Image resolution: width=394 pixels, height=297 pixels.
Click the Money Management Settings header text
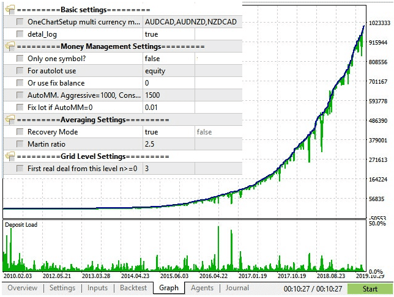tap(111, 46)
